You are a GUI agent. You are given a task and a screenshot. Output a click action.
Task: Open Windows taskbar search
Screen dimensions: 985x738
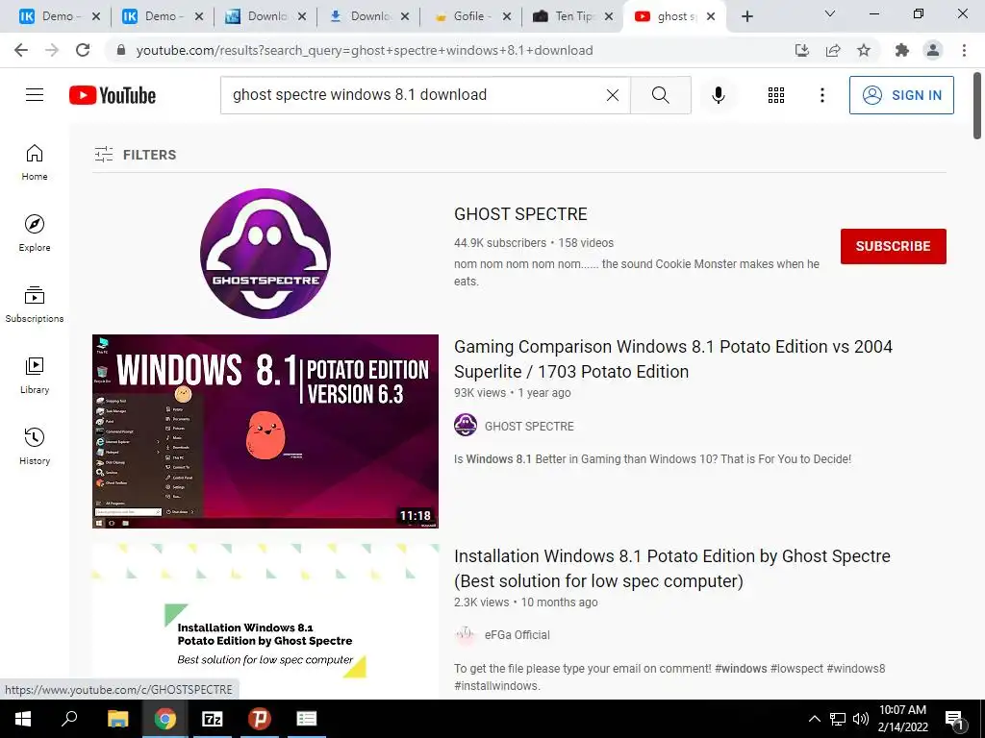click(69, 719)
